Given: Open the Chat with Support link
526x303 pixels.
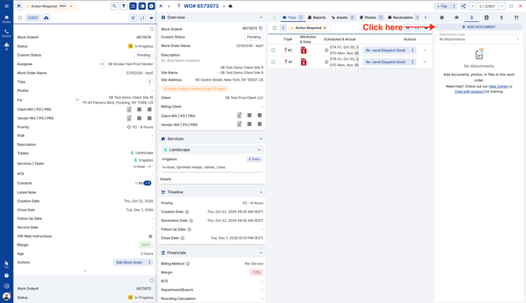Looking at the screenshot, I should [x=469, y=92].
